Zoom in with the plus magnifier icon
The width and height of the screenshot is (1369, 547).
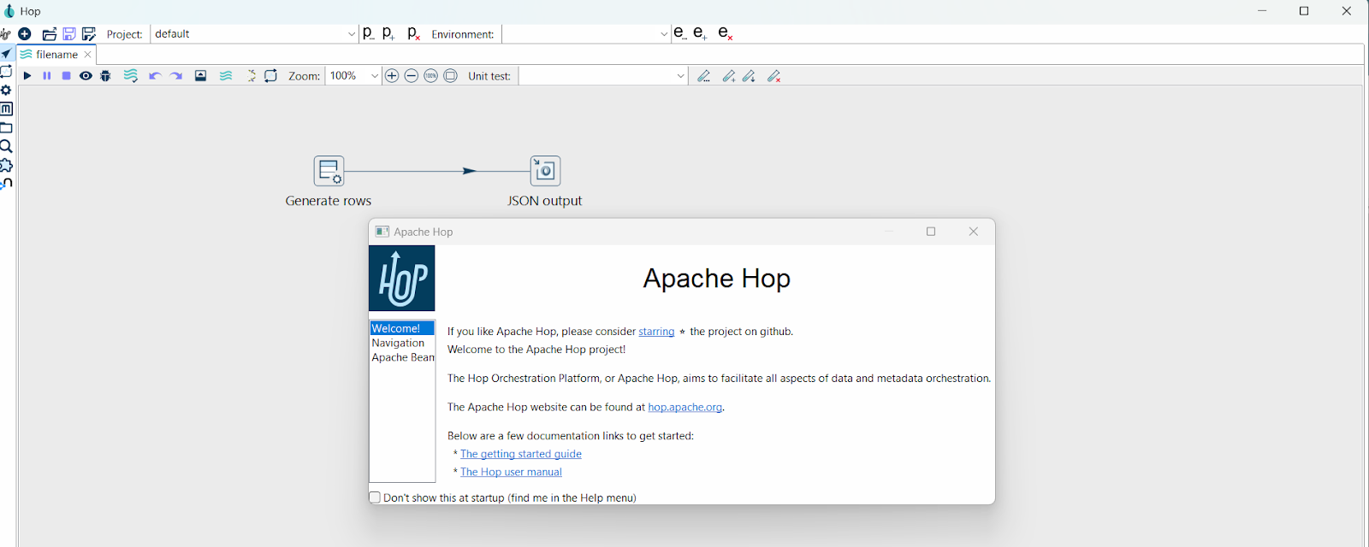click(392, 76)
